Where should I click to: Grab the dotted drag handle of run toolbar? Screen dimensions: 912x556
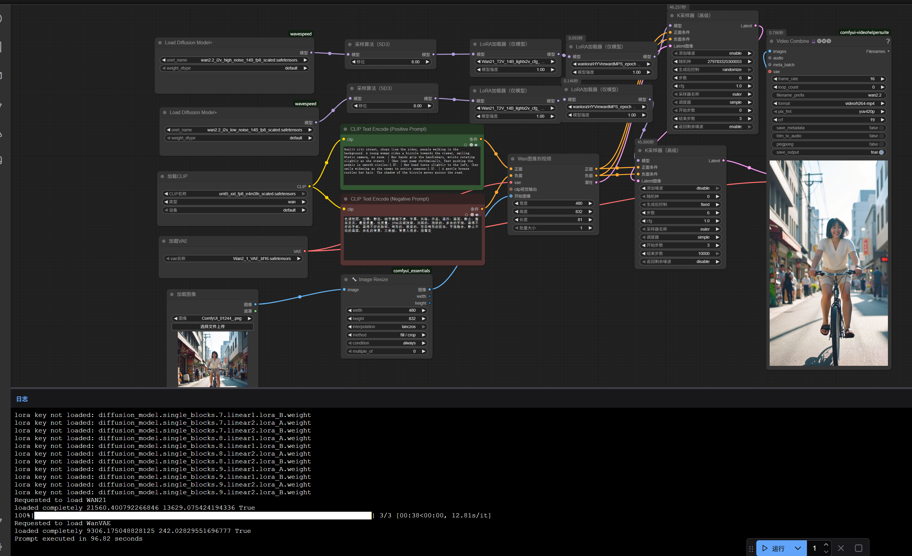[751, 549]
